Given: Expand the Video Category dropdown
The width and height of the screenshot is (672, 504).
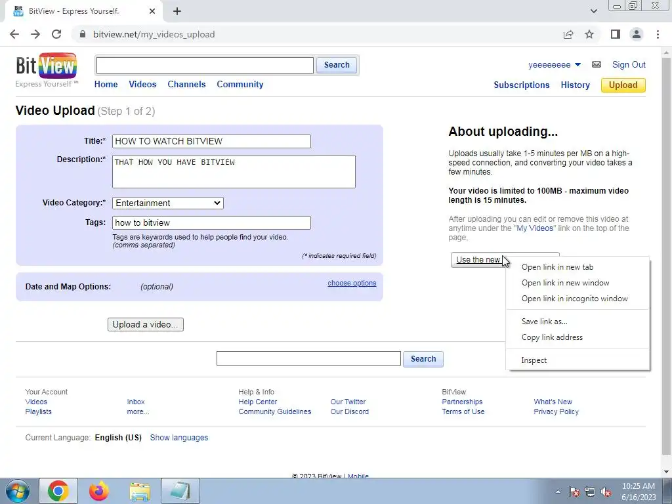Looking at the screenshot, I should (167, 203).
